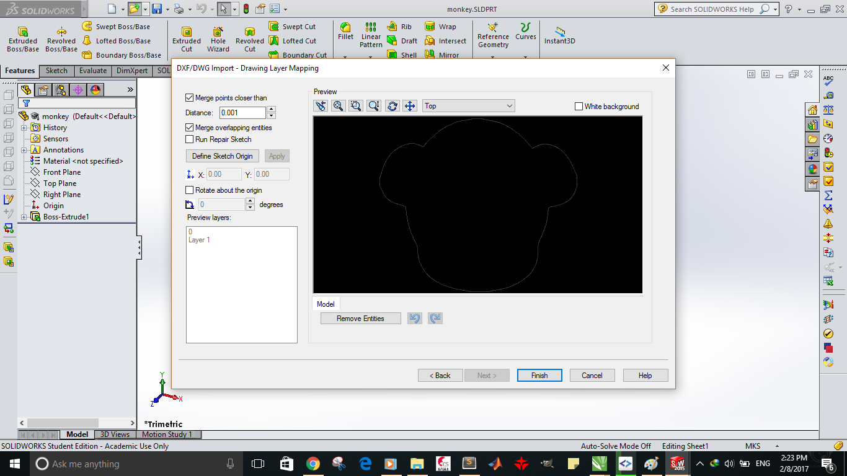Viewport: 847px width, 476px height.
Task: Click the Rebuild traffic light icon
Action: click(x=246, y=9)
